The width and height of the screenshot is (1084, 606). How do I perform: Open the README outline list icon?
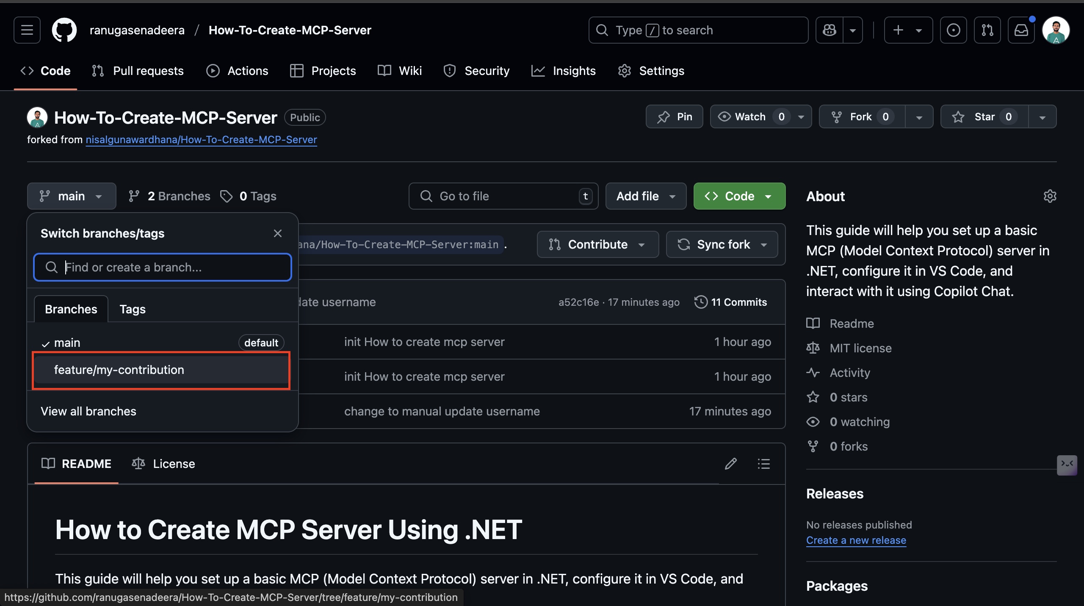[763, 464]
